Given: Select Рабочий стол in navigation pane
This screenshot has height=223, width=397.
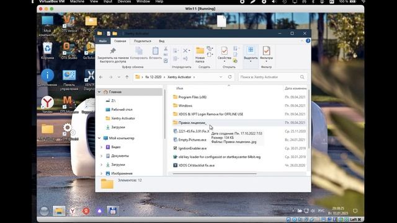Looking at the screenshot, I should [122, 110].
